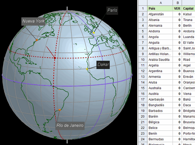Click VER value cell for Alemania
The width and height of the screenshot is (195, 145).
click(x=178, y=25)
